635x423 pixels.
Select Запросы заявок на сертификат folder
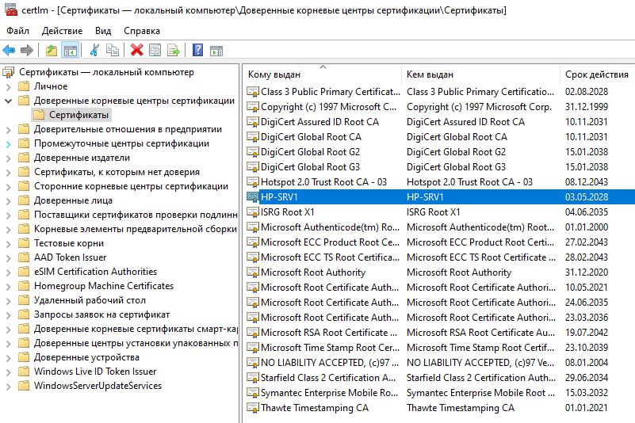coord(101,314)
